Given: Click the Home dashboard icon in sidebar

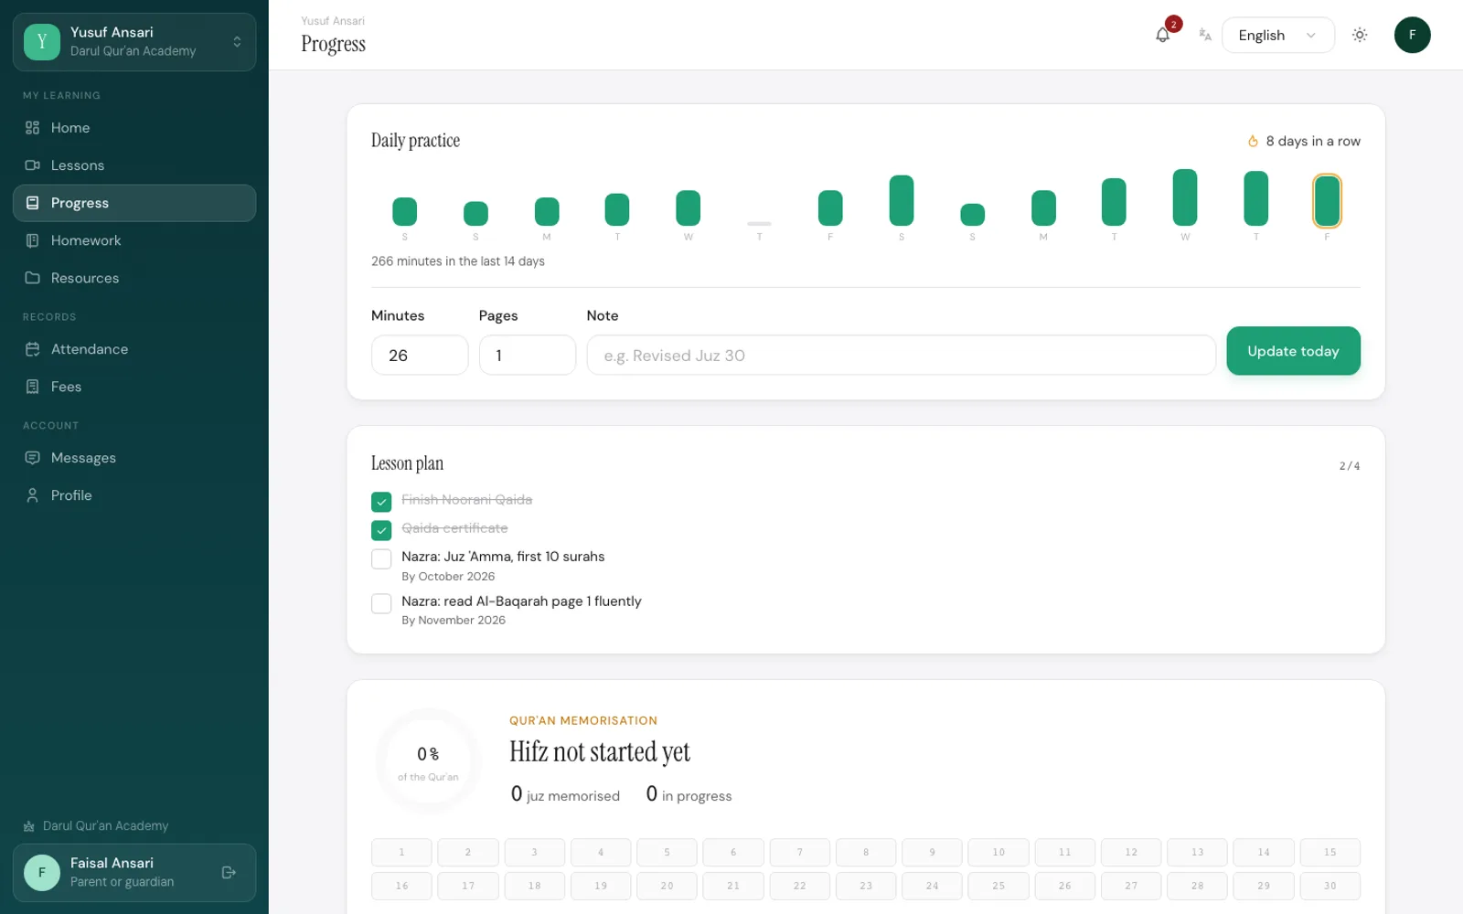Looking at the screenshot, I should pyautogui.click(x=32, y=128).
